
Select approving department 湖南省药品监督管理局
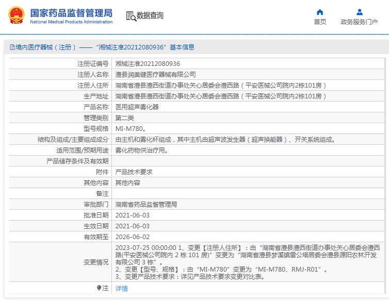(146, 205)
